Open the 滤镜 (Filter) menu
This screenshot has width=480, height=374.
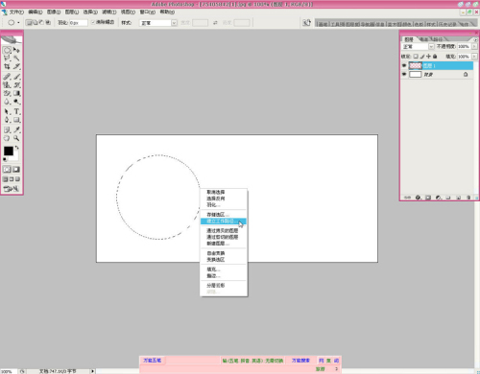pyautogui.click(x=109, y=12)
